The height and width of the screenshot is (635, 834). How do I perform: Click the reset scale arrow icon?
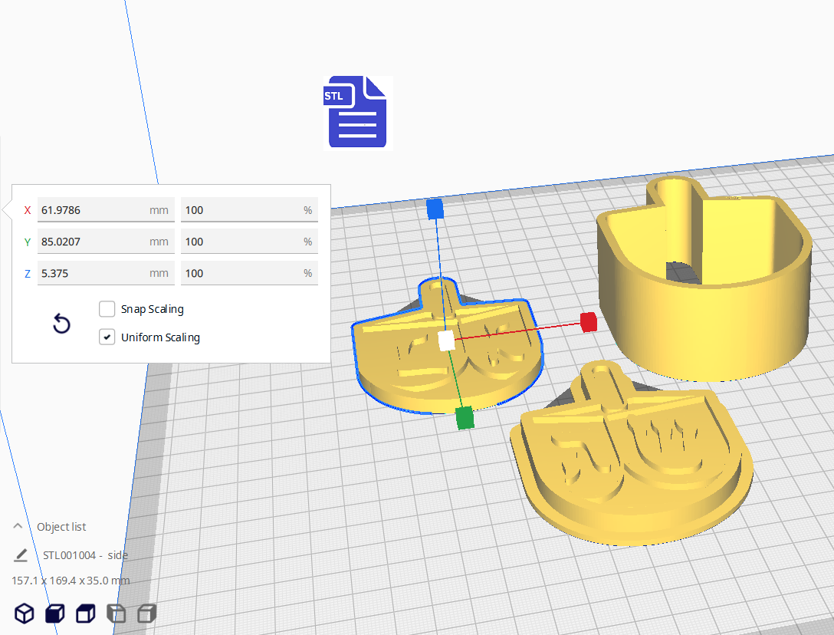[x=61, y=324]
